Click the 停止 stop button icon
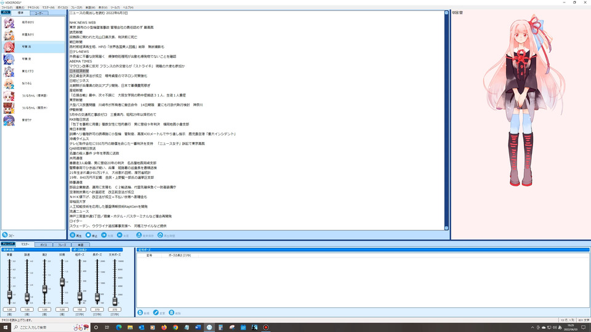Image resolution: width=591 pixels, height=332 pixels. pos(88,235)
